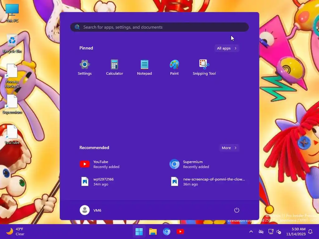Launch the Paint app

(174, 68)
